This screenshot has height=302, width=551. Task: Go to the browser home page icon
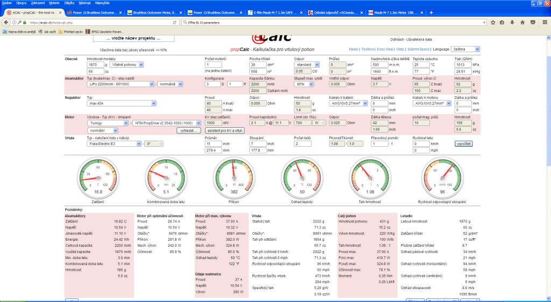click(x=521, y=23)
